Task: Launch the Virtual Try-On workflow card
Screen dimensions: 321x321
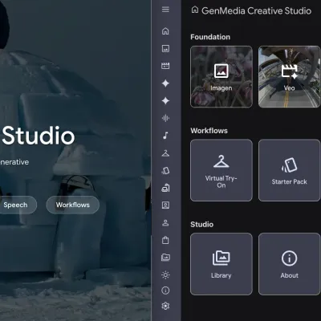Action: click(x=221, y=170)
